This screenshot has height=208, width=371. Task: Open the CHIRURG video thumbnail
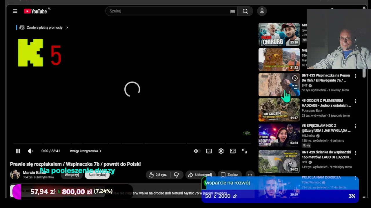pos(279,34)
